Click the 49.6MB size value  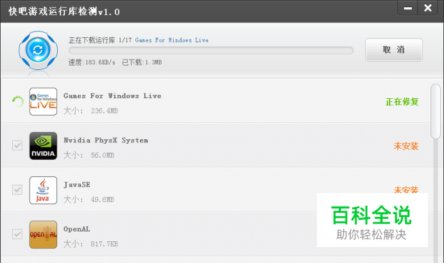point(103,199)
